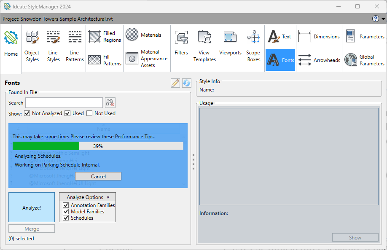387x250 pixels.
Task: Click the vertical splitter grip dots
Action: pyautogui.click(x=193, y=162)
